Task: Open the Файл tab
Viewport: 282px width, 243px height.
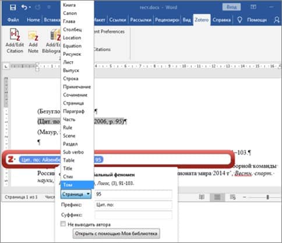Action: coord(13,20)
